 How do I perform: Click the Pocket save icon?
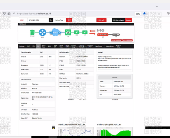click(168, 14)
